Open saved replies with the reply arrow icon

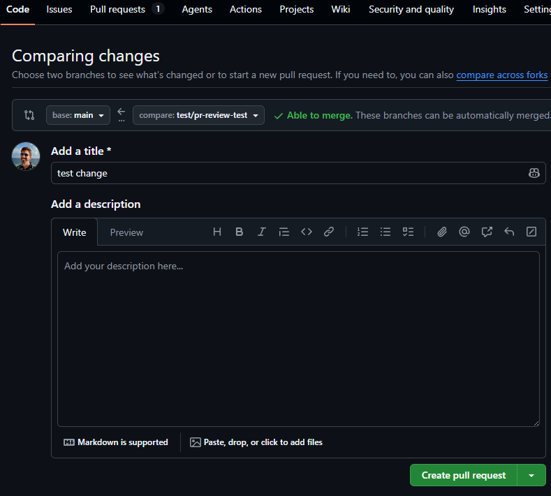[509, 232]
